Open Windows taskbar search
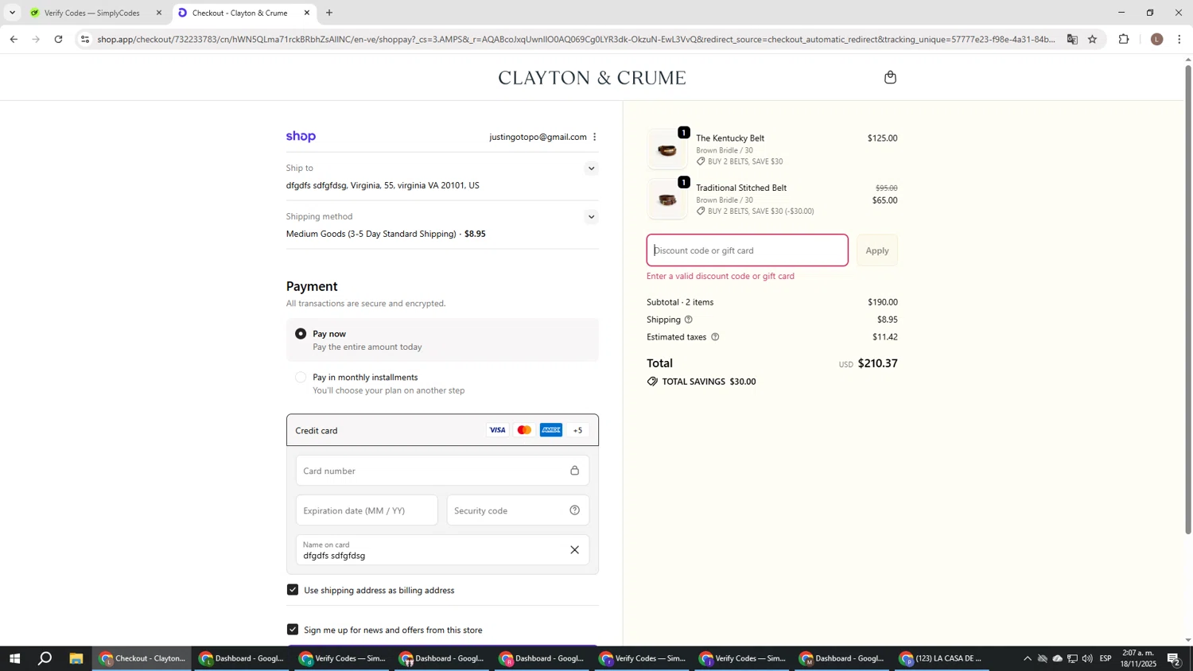 click(45, 658)
